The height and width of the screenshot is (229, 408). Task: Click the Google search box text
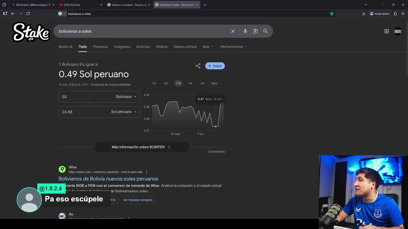click(x=75, y=31)
